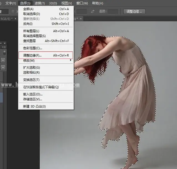Open the 窗口(W) menu
The height and width of the screenshot is (169, 177).
pyautogui.click(x=82, y=3)
